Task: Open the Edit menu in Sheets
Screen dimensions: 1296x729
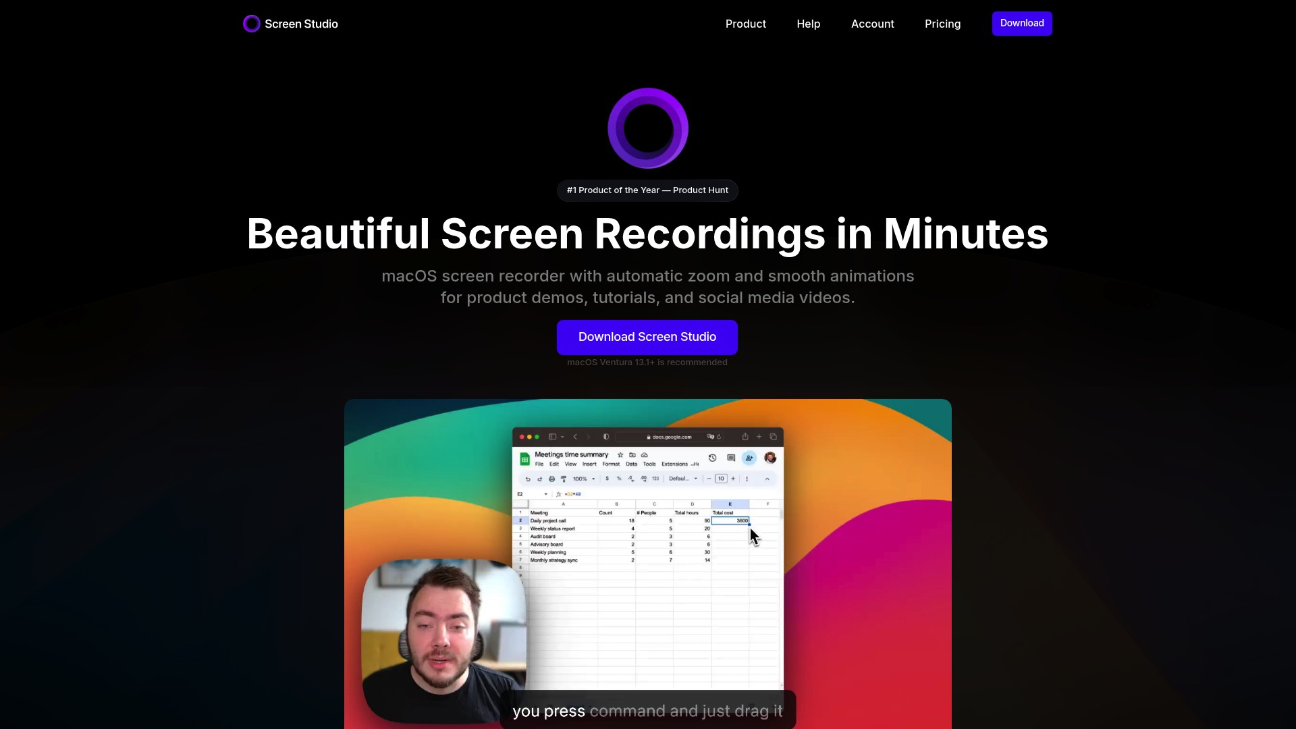Action: coord(554,464)
